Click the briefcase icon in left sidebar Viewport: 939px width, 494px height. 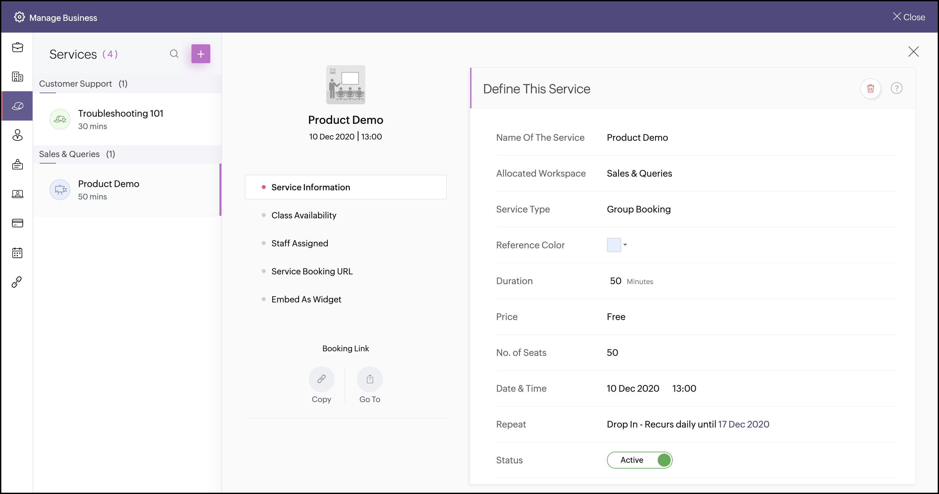17,48
